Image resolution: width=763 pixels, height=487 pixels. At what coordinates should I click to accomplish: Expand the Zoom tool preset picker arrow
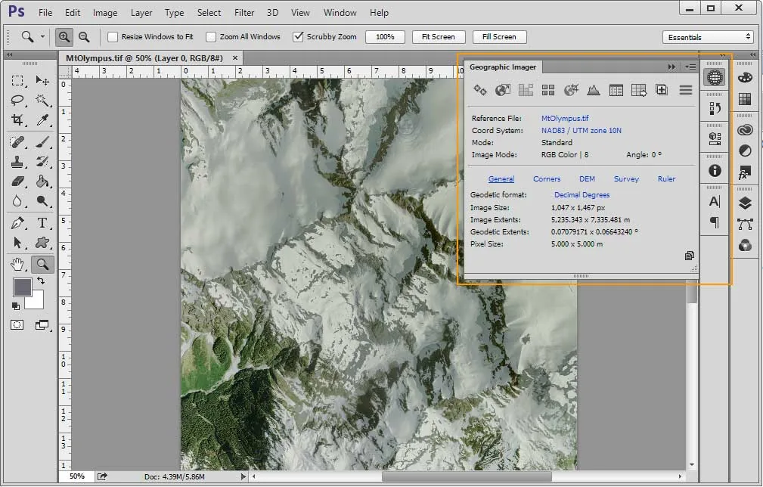point(42,36)
